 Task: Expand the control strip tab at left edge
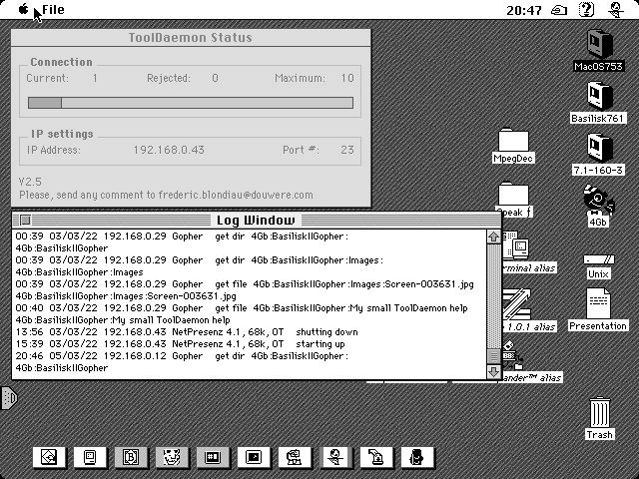[7, 398]
